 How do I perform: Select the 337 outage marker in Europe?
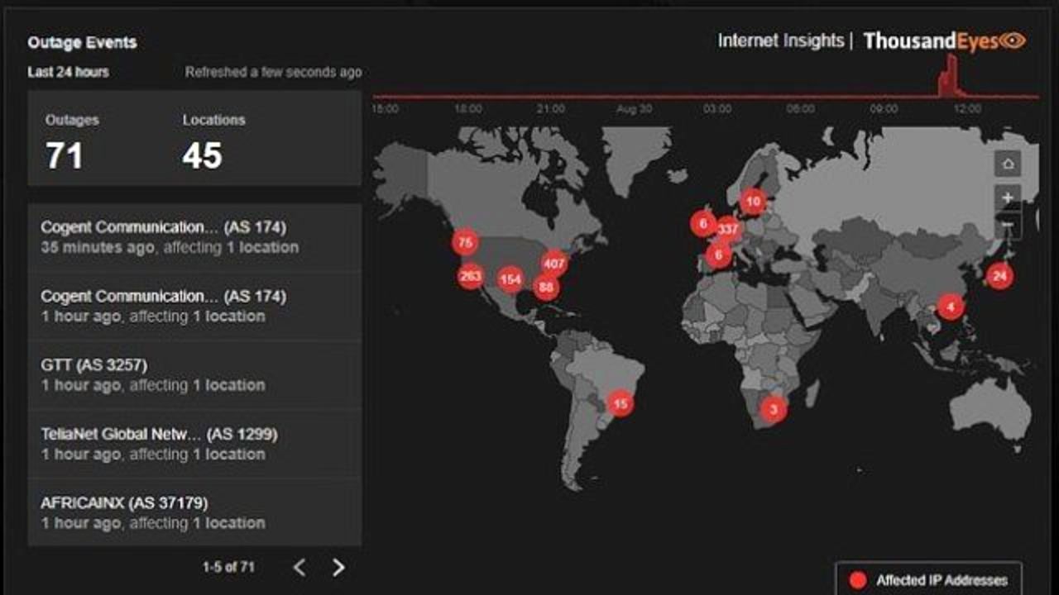pyautogui.click(x=728, y=229)
